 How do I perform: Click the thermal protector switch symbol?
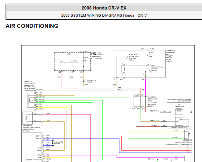(x=179, y=121)
